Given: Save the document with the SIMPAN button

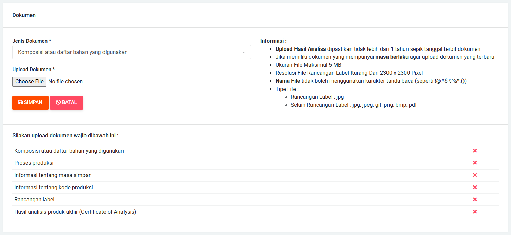Looking at the screenshot, I should 30,102.
